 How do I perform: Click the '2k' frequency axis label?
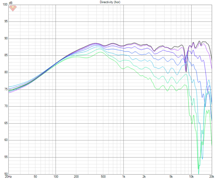tap(144, 177)
